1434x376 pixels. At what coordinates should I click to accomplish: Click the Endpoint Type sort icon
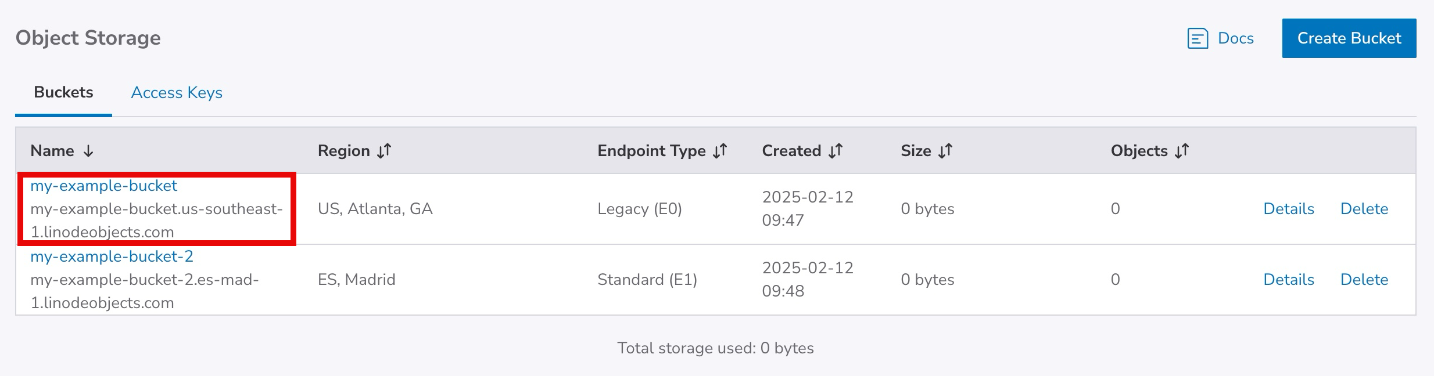pos(720,151)
